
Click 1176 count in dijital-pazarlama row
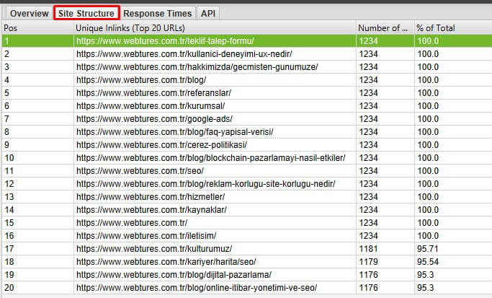coord(385,275)
